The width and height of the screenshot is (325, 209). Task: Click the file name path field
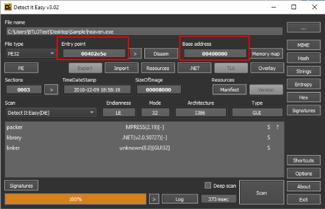pos(144,31)
